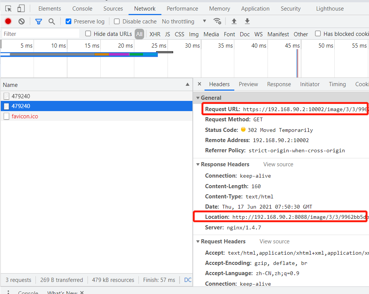This screenshot has width=369, height=294.
Task: Switch to the Elements panel
Action: [x=50, y=9]
